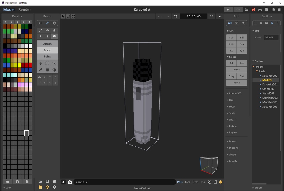Image resolution: width=284 pixels, height=191 pixels.
Task: Toggle the arrow icon left of the lower X Y Z row
Action: (39, 83)
